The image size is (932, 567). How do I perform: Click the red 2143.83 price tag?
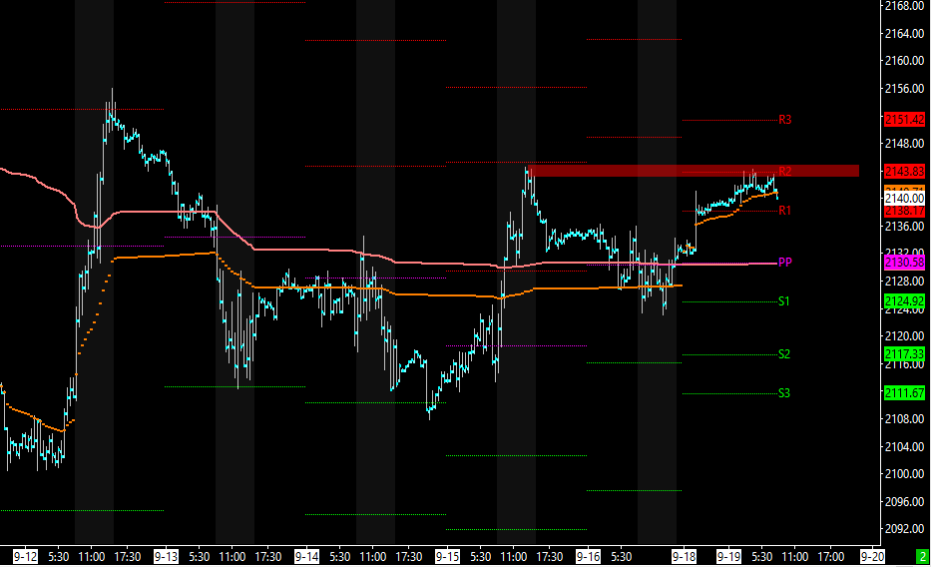(904, 171)
